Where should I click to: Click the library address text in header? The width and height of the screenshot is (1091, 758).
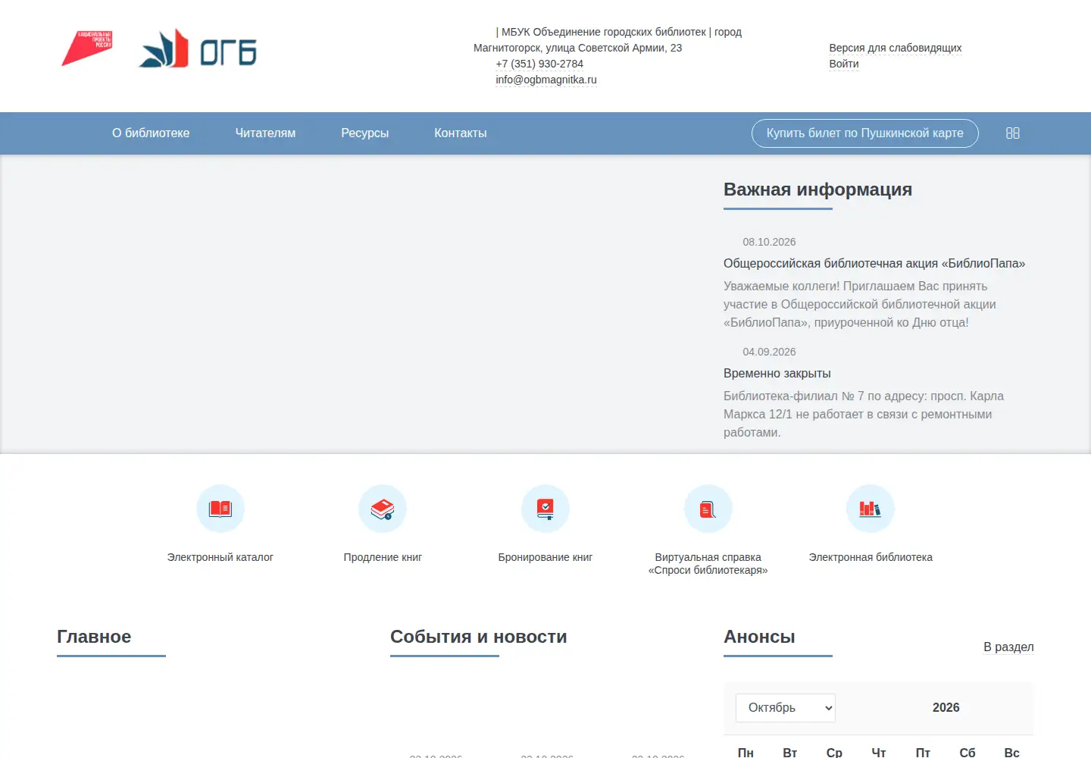click(x=608, y=39)
